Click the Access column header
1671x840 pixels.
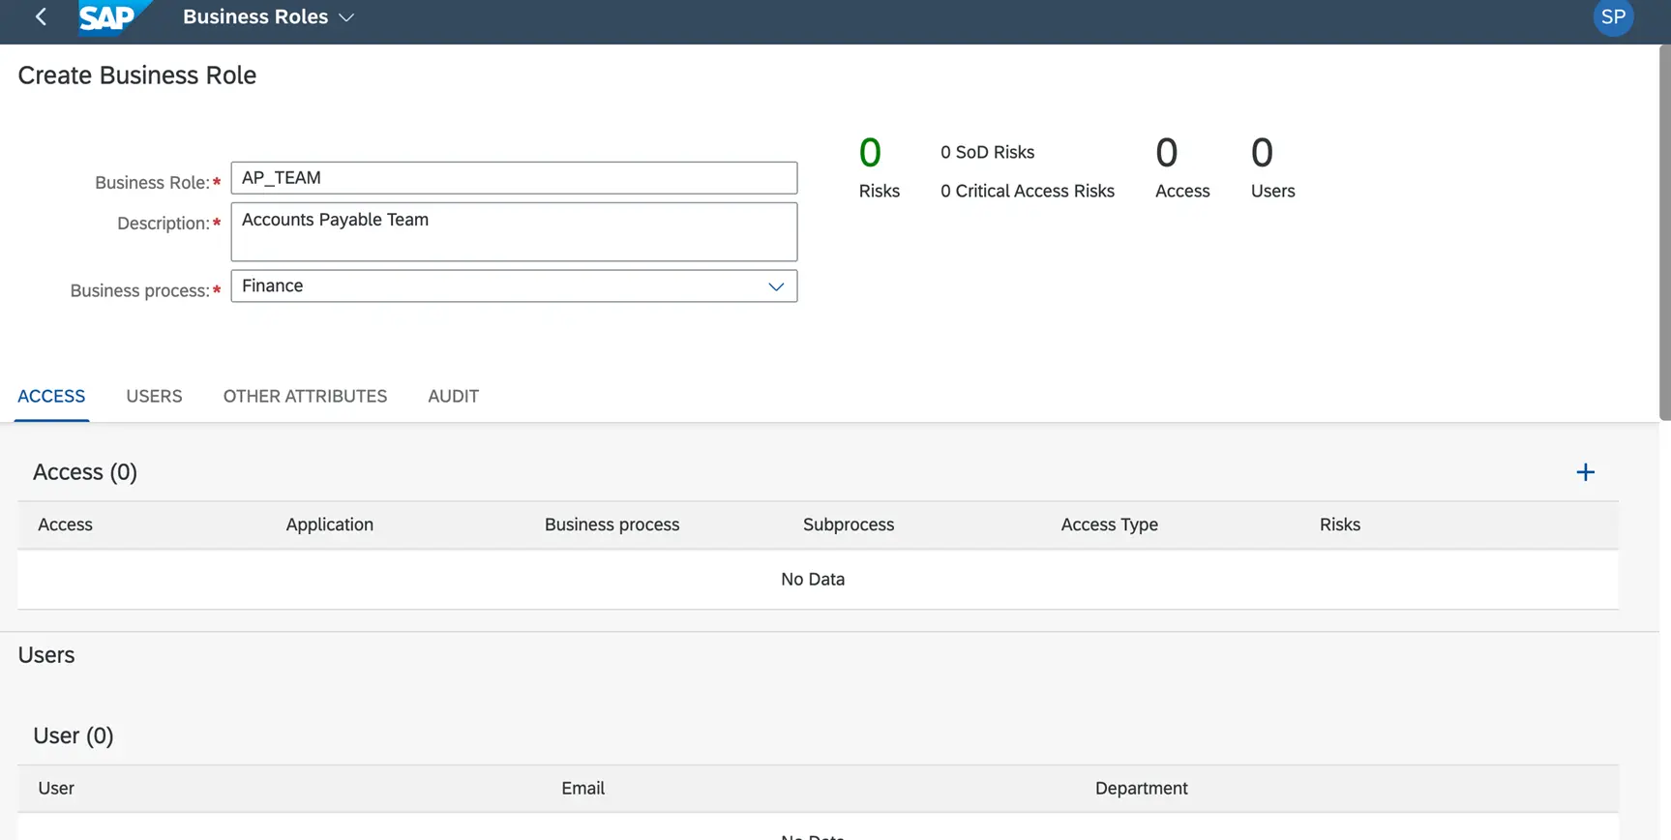pyautogui.click(x=66, y=525)
